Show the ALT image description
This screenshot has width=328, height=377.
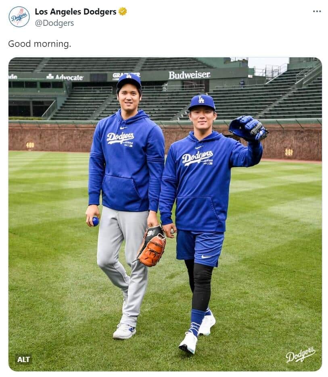pos(23,359)
